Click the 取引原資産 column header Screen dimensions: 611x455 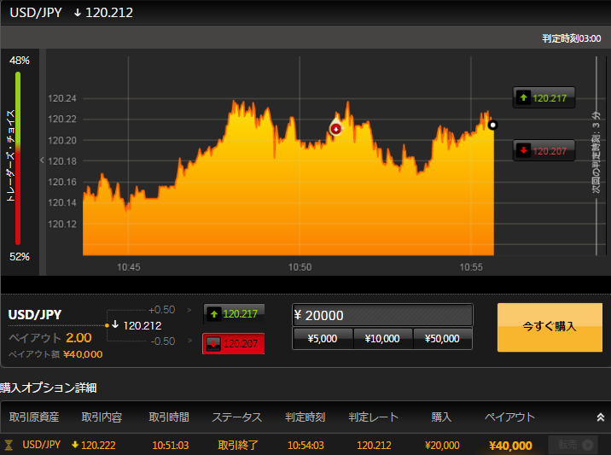tap(34, 417)
